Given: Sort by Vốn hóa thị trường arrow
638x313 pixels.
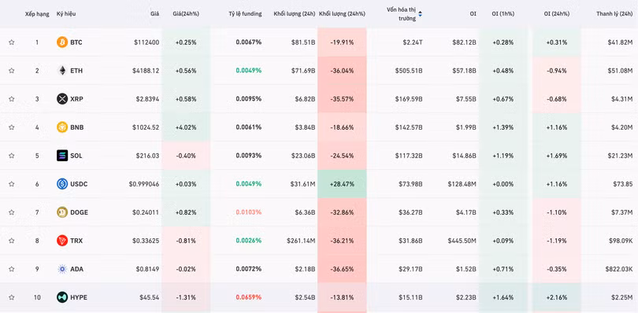Looking at the screenshot, I should [420, 14].
